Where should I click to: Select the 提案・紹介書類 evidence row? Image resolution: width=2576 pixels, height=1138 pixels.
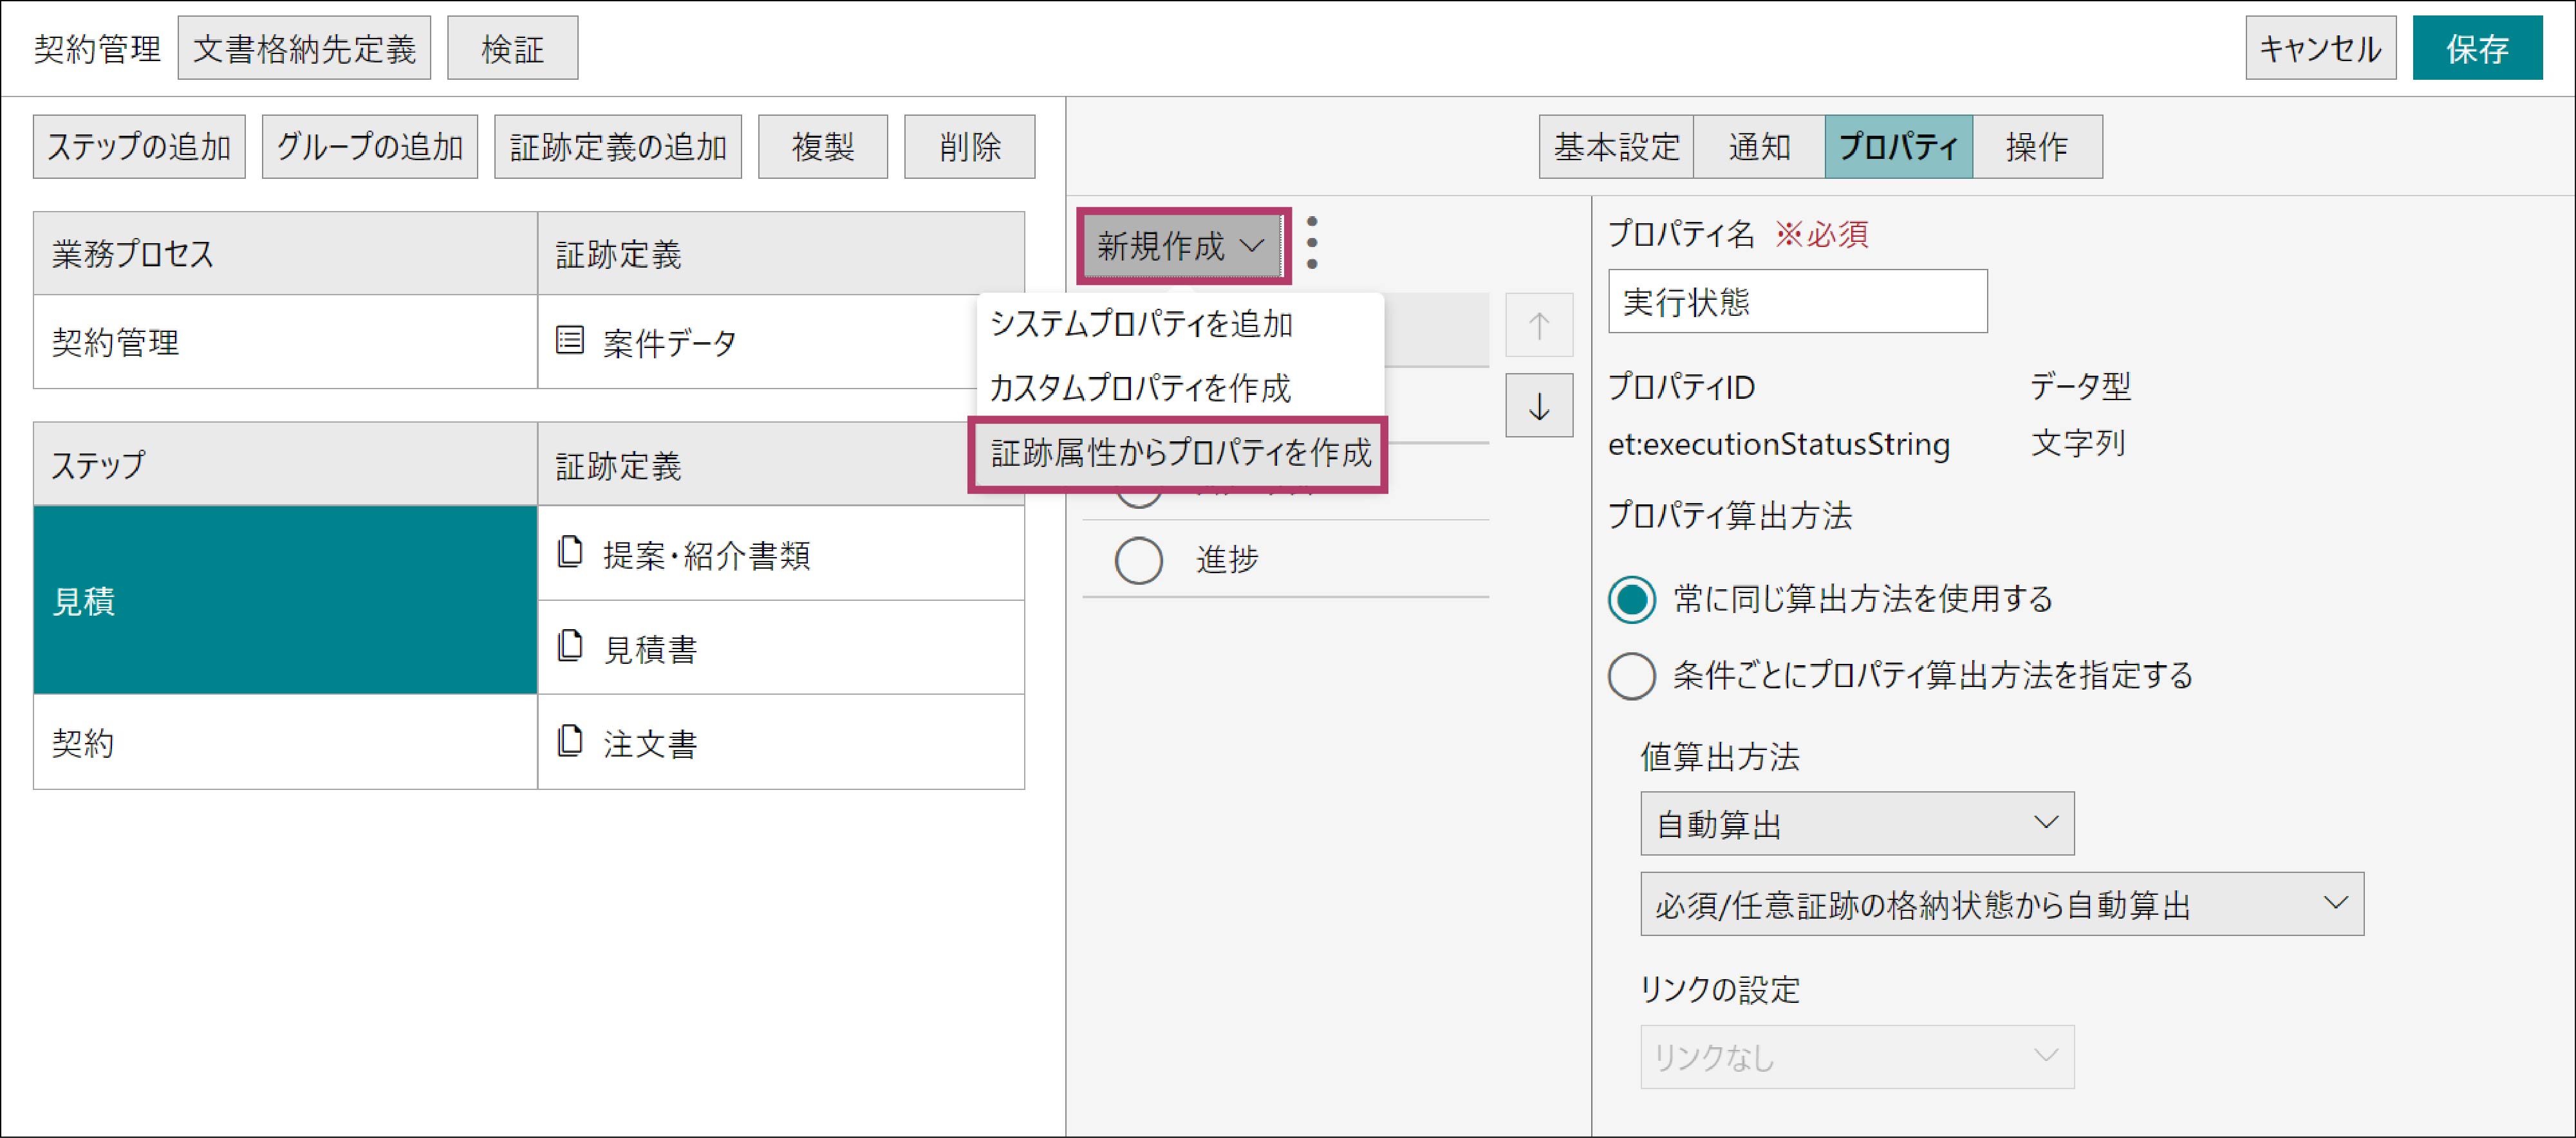coord(781,553)
